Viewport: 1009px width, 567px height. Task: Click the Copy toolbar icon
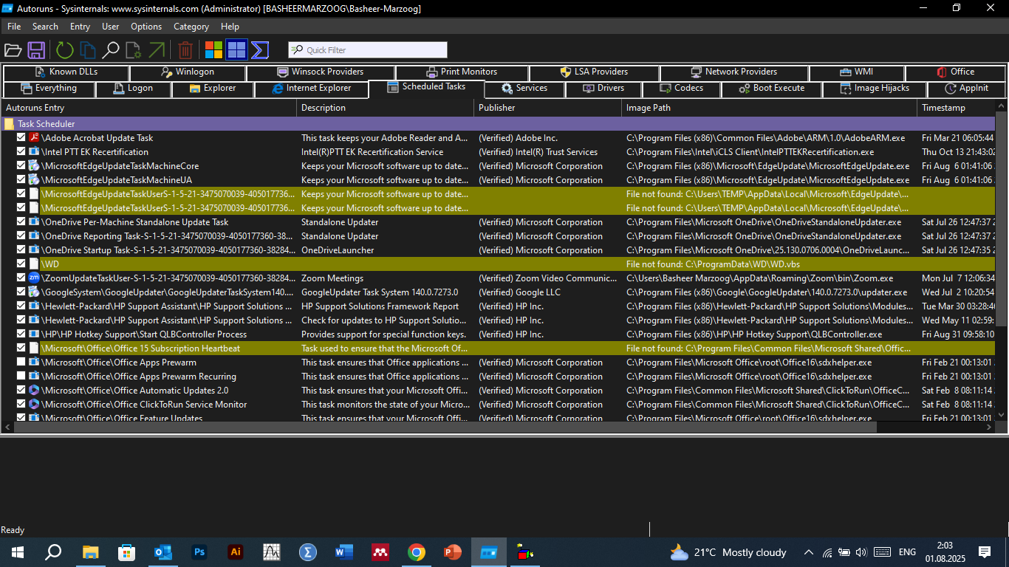point(86,49)
